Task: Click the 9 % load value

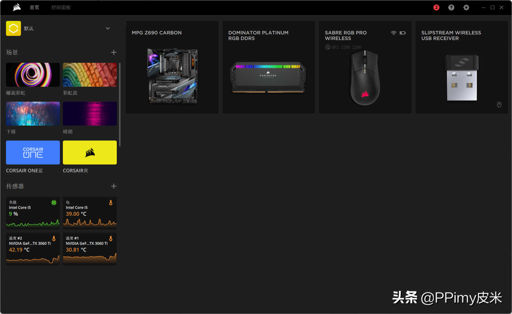Action: (13, 214)
